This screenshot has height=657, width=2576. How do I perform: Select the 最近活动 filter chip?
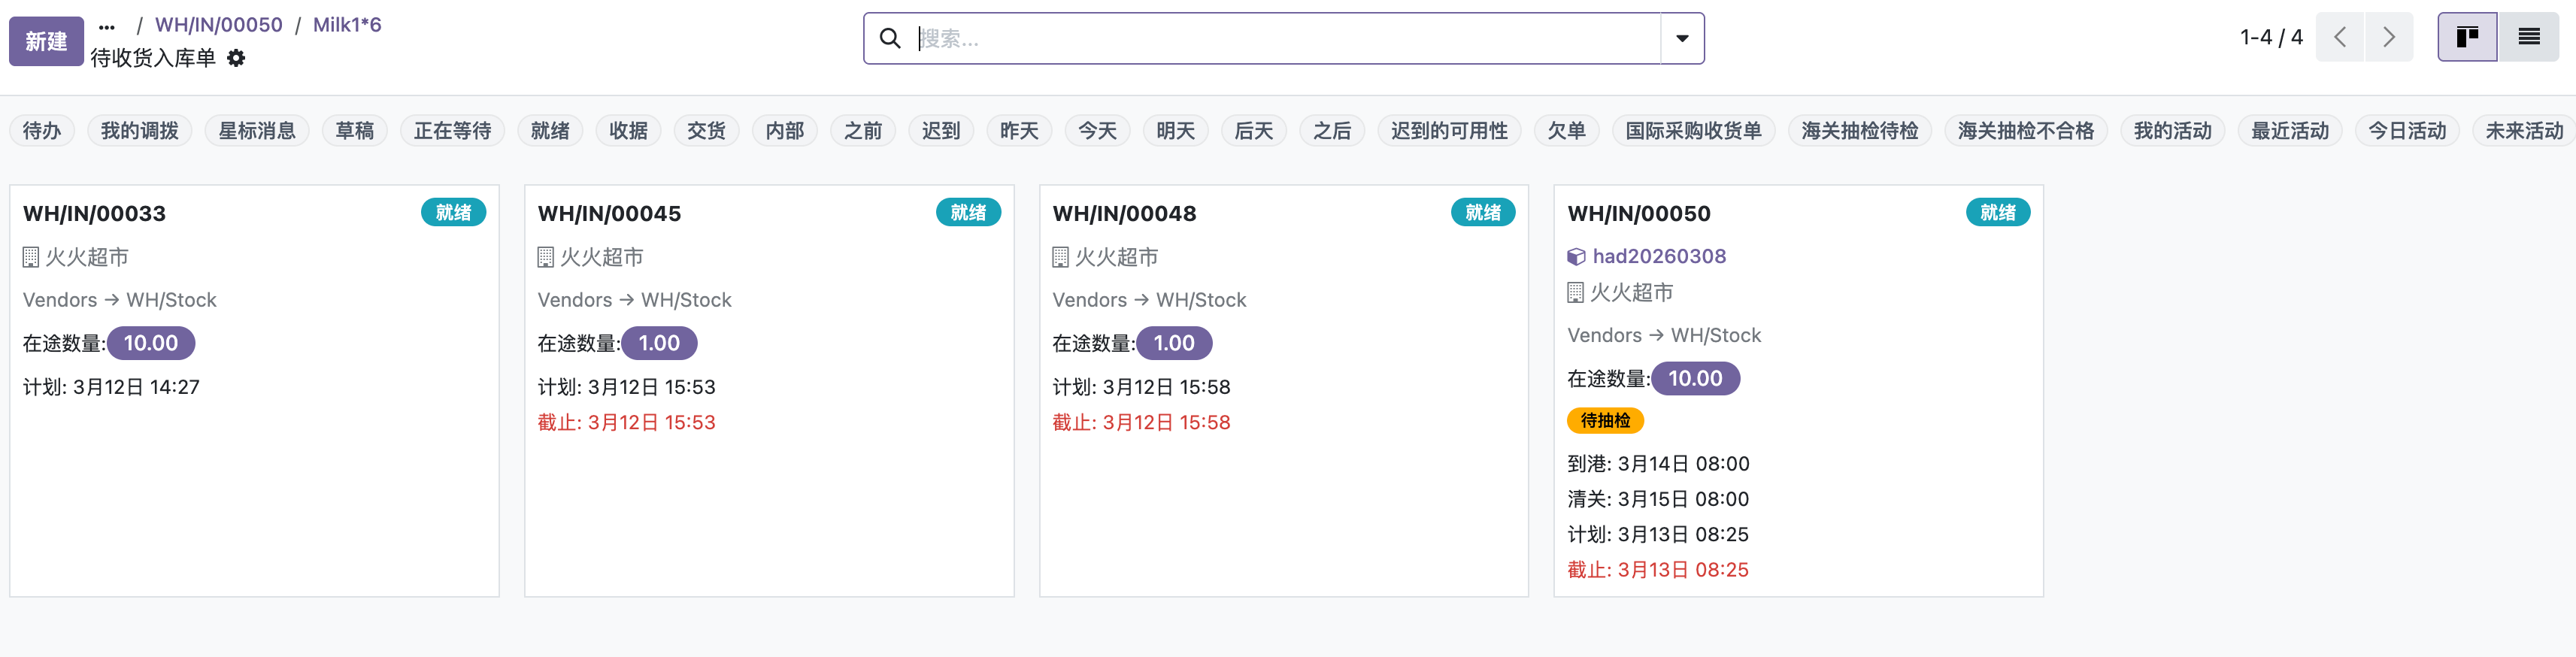[2290, 131]
